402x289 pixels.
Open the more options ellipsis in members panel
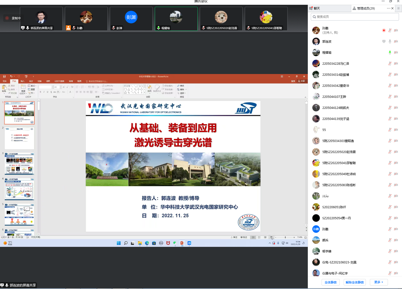tap(388, 8)
